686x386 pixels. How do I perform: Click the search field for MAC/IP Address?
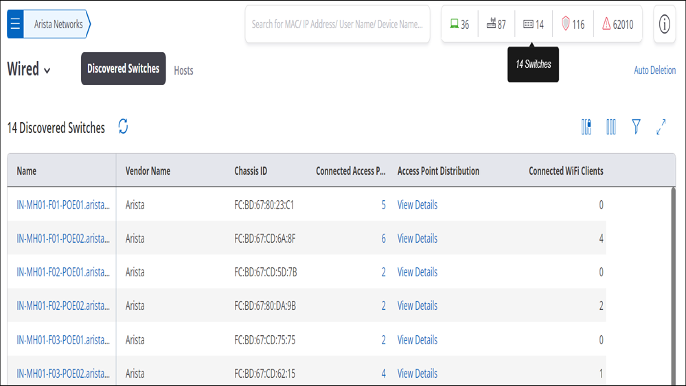337,25
